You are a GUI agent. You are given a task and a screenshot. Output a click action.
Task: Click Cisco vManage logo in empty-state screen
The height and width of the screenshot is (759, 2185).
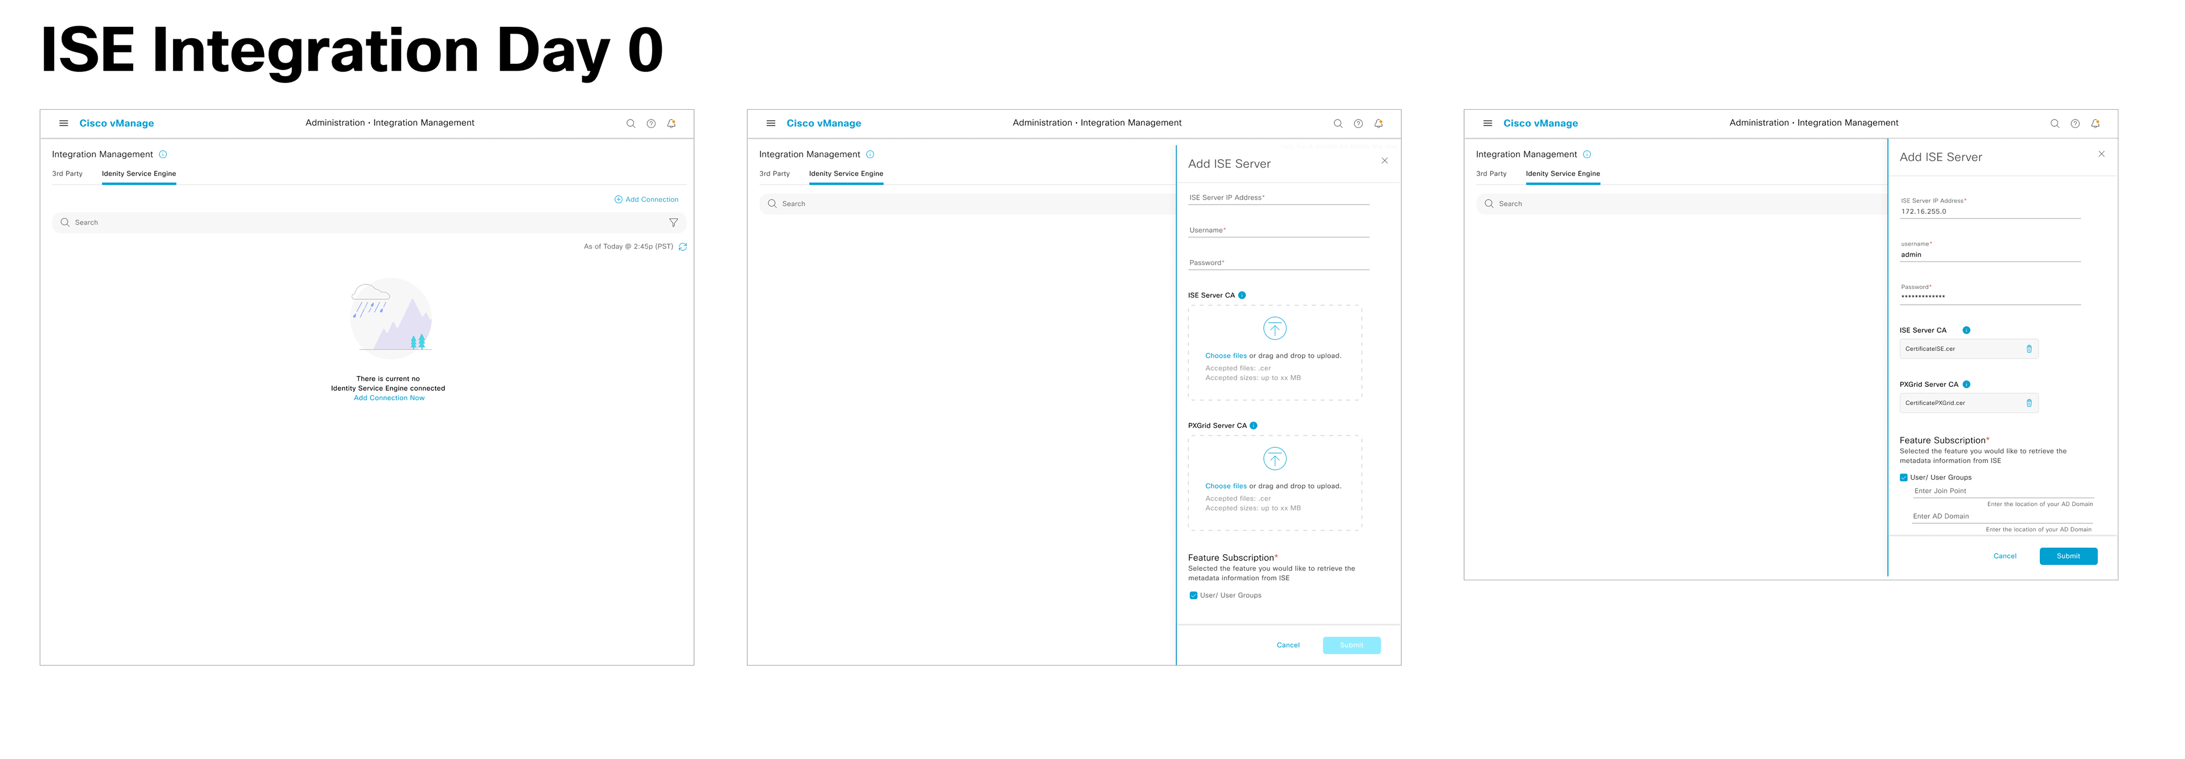116,124
